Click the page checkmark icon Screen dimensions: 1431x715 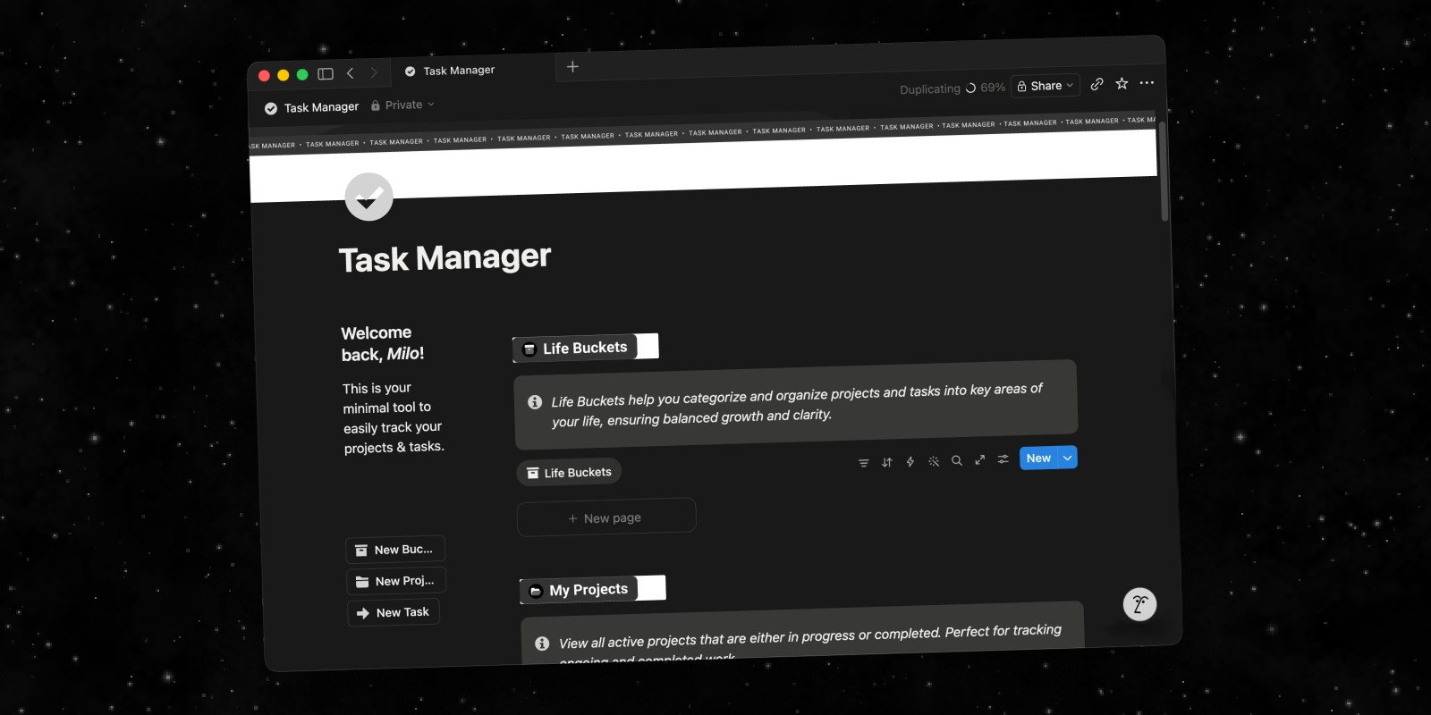(368, 197)
